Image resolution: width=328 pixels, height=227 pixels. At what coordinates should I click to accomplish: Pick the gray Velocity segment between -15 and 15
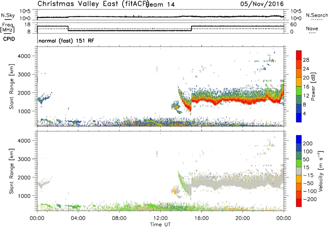299,171
